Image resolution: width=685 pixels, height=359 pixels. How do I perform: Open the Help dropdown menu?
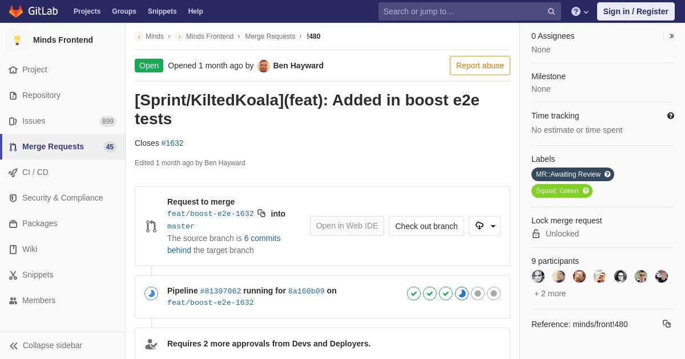[x=580, y=11]
